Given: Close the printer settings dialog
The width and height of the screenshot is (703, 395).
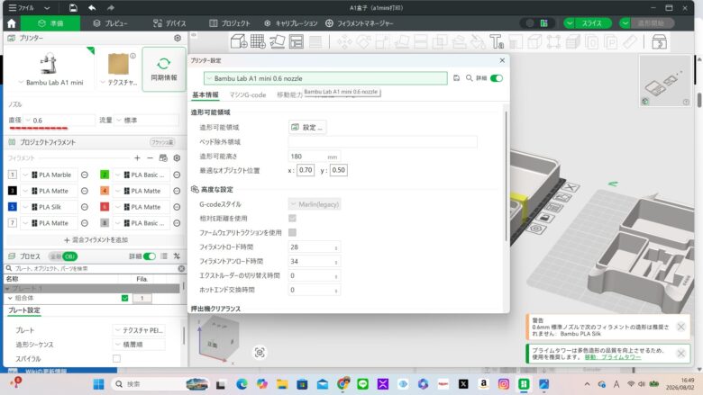Looking at the screenshot, I should point(502,60).
